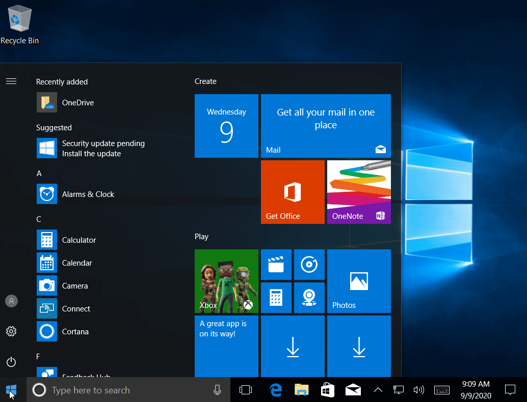
Task: Click the Power button icon
Action: (11, 362)
